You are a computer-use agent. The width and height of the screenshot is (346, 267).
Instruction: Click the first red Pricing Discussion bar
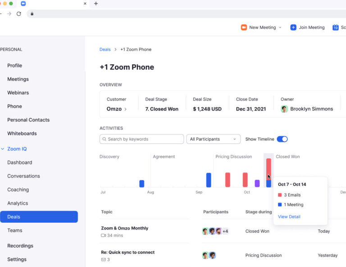228,180
